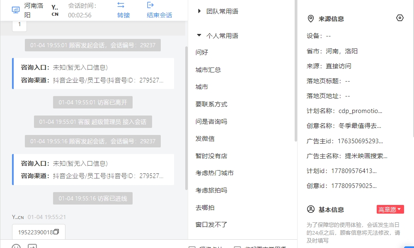Click the 落地页标题 row
Screen dimensions: 414x248
[x=328, y=81]
